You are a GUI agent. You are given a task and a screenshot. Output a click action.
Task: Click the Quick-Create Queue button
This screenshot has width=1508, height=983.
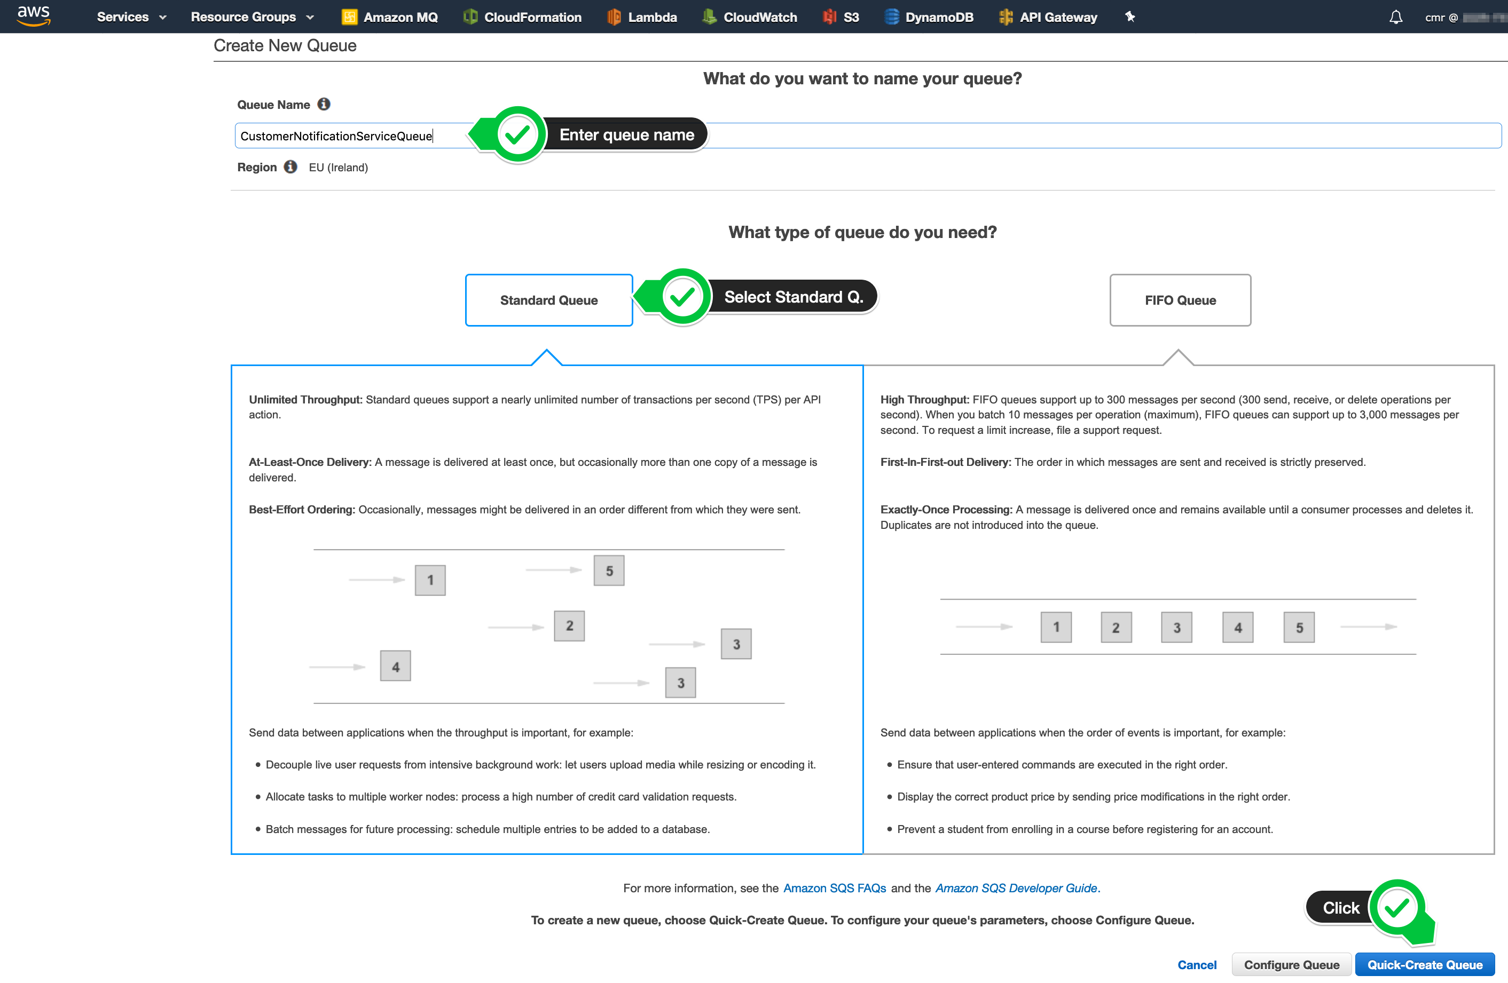1424,965
